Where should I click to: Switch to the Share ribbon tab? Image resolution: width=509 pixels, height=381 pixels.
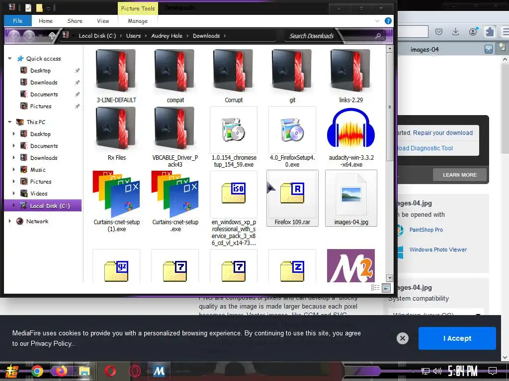pos(75,21)
